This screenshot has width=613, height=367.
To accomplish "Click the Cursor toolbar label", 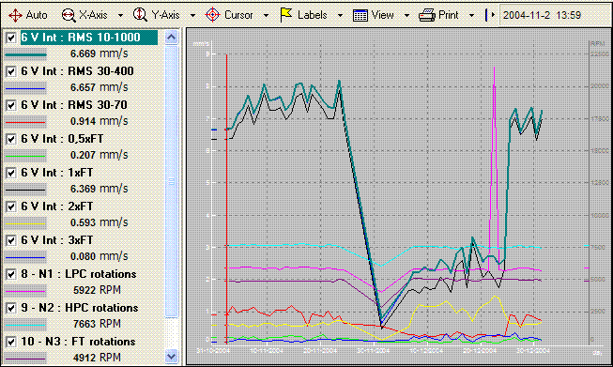I will pos(238,15).
